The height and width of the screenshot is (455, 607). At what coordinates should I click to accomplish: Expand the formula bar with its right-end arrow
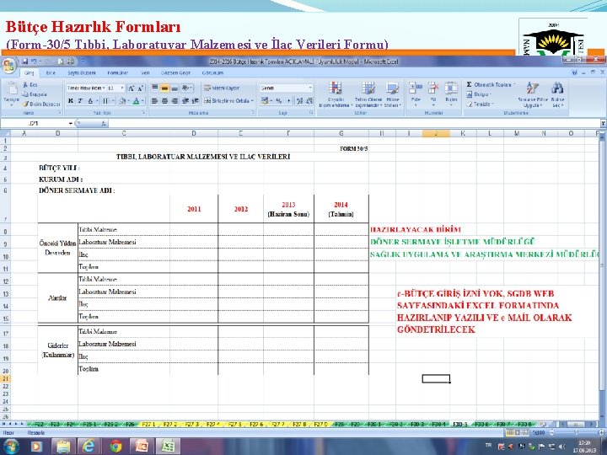603,123
